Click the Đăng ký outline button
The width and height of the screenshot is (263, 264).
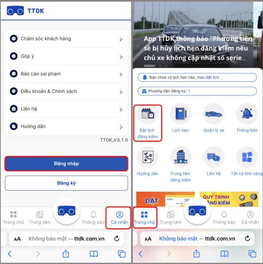(x=67, y=183)
